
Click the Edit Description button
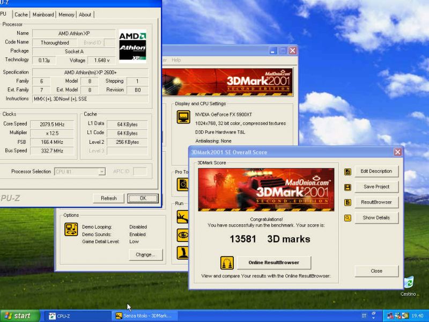(376, 171)
